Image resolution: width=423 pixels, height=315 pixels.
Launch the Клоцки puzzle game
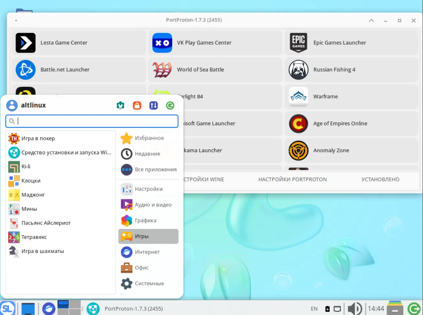(61, 181)
